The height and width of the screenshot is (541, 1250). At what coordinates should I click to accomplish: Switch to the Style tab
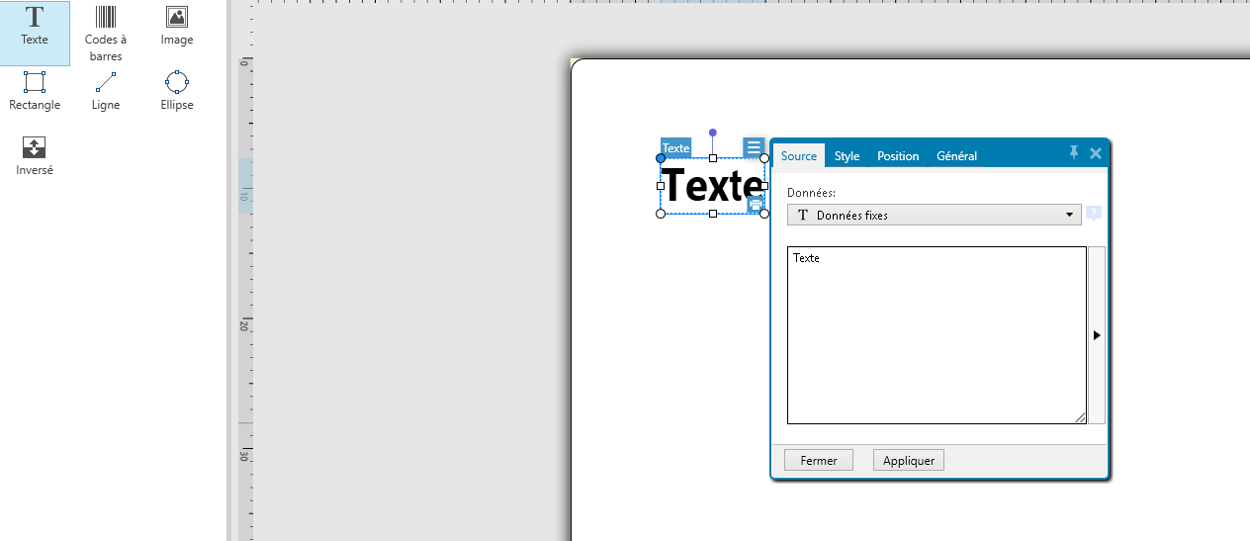click(847, 156)
